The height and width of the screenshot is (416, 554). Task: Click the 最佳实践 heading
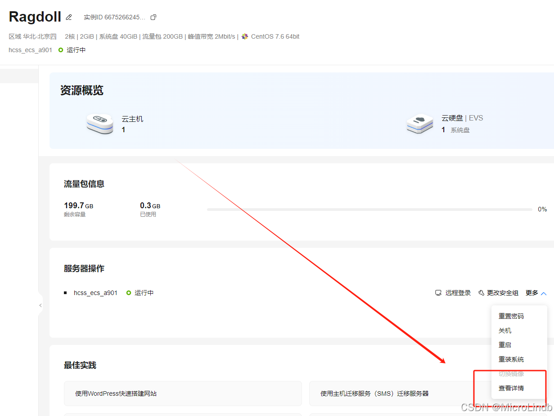click(80, 365)
